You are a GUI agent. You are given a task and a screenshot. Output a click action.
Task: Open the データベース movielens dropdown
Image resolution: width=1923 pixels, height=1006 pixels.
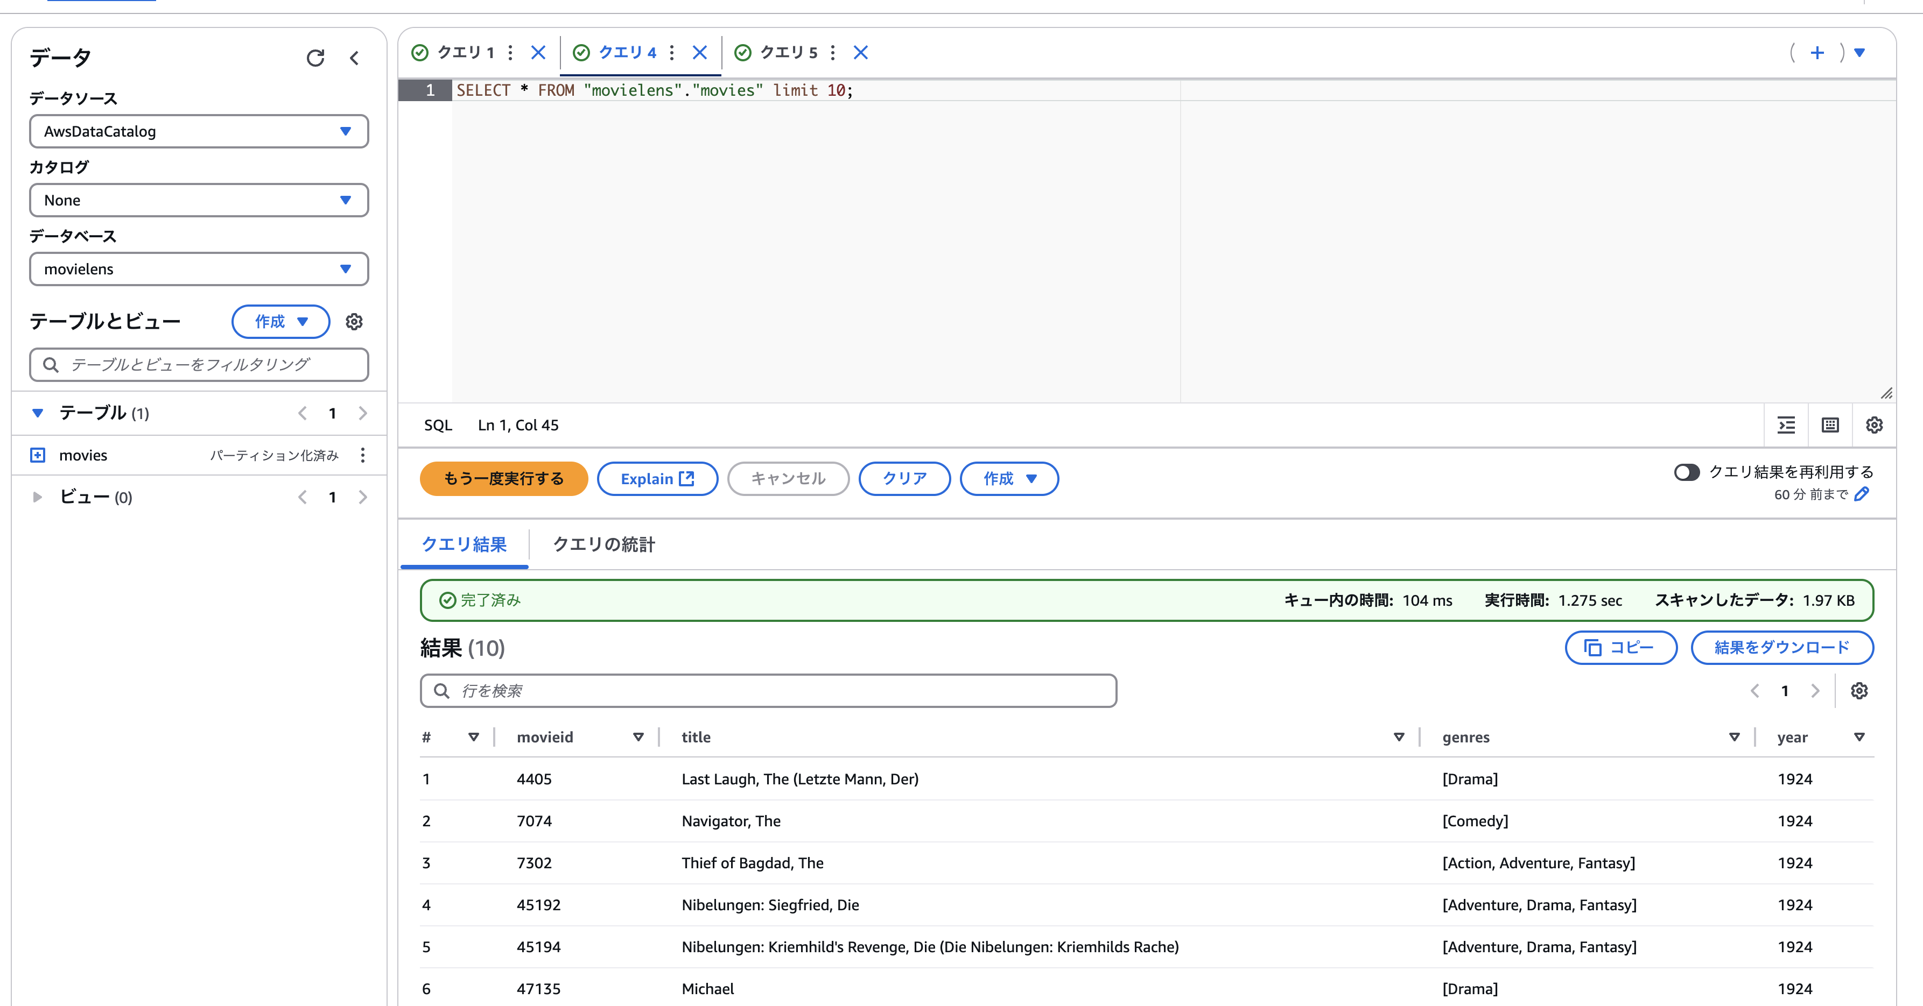click(199, 269)
